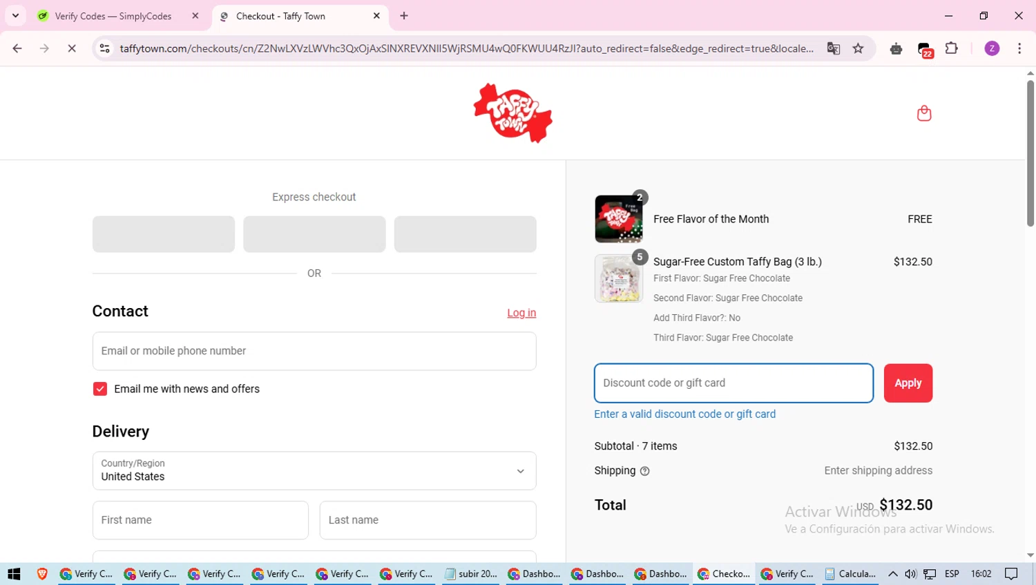Close the Checkout - Taffy Town tab
The width and height of the screenshot is (1036, 585).
376,16
